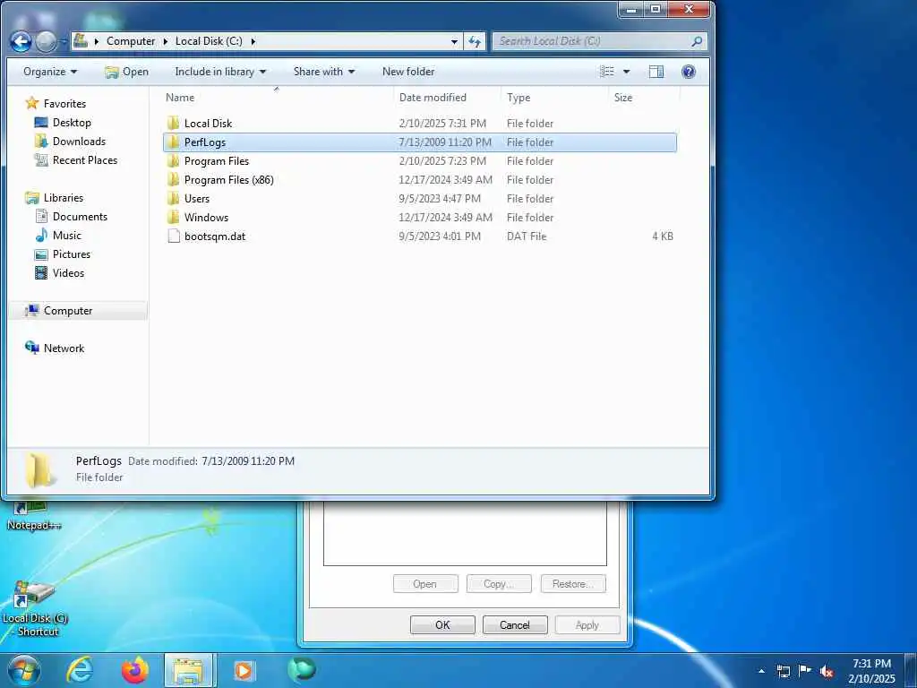This screenshot has width=917, height=688.
Task: Sort by the Type column header
Action: [x=554, y=97]
